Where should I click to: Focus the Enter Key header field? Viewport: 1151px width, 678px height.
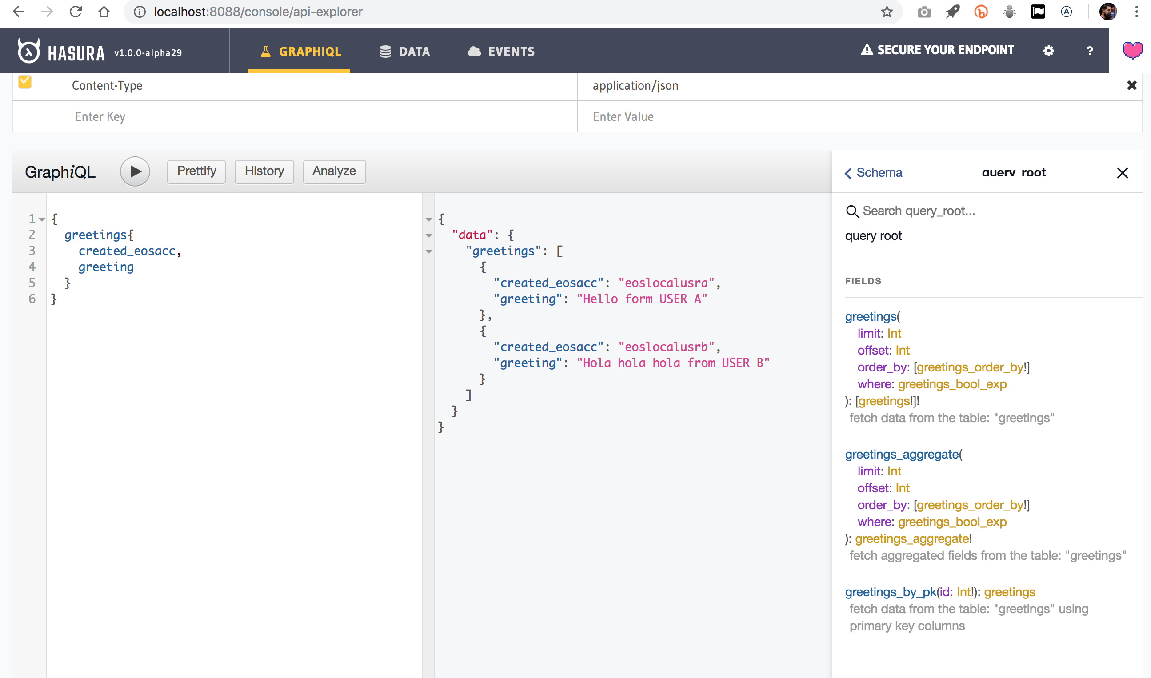295,117
